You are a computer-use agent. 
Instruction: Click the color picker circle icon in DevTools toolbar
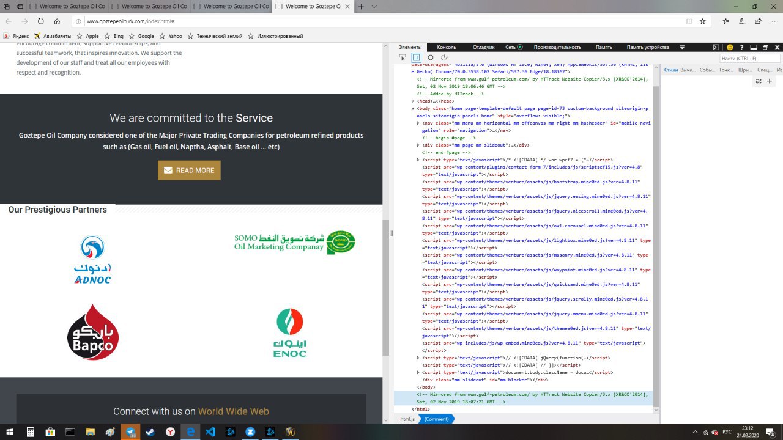[431, 57]
